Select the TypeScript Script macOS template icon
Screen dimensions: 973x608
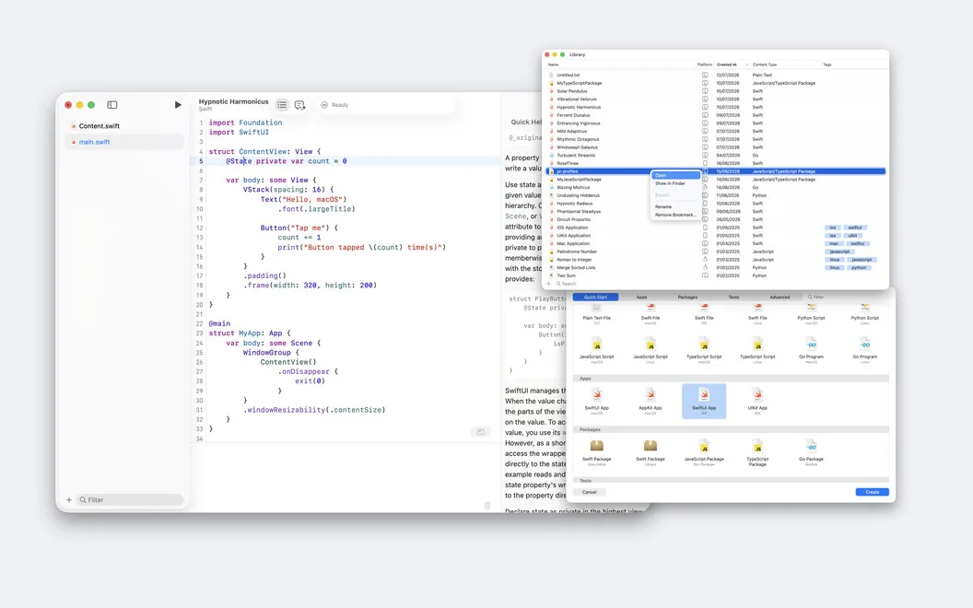tap(704, 345)
